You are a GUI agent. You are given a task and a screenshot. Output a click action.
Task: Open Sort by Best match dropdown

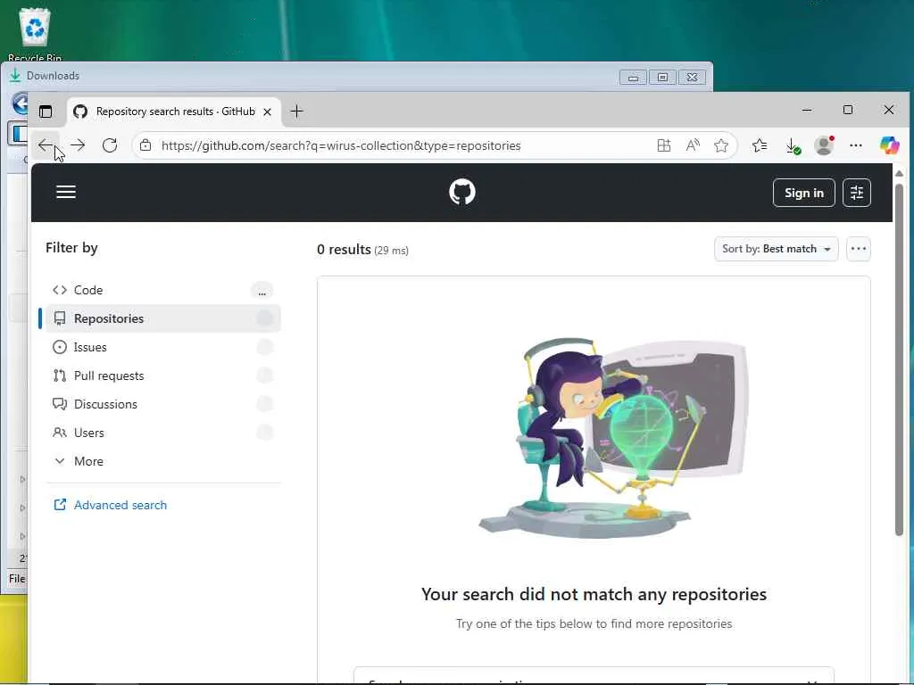[x=776, y=249]
